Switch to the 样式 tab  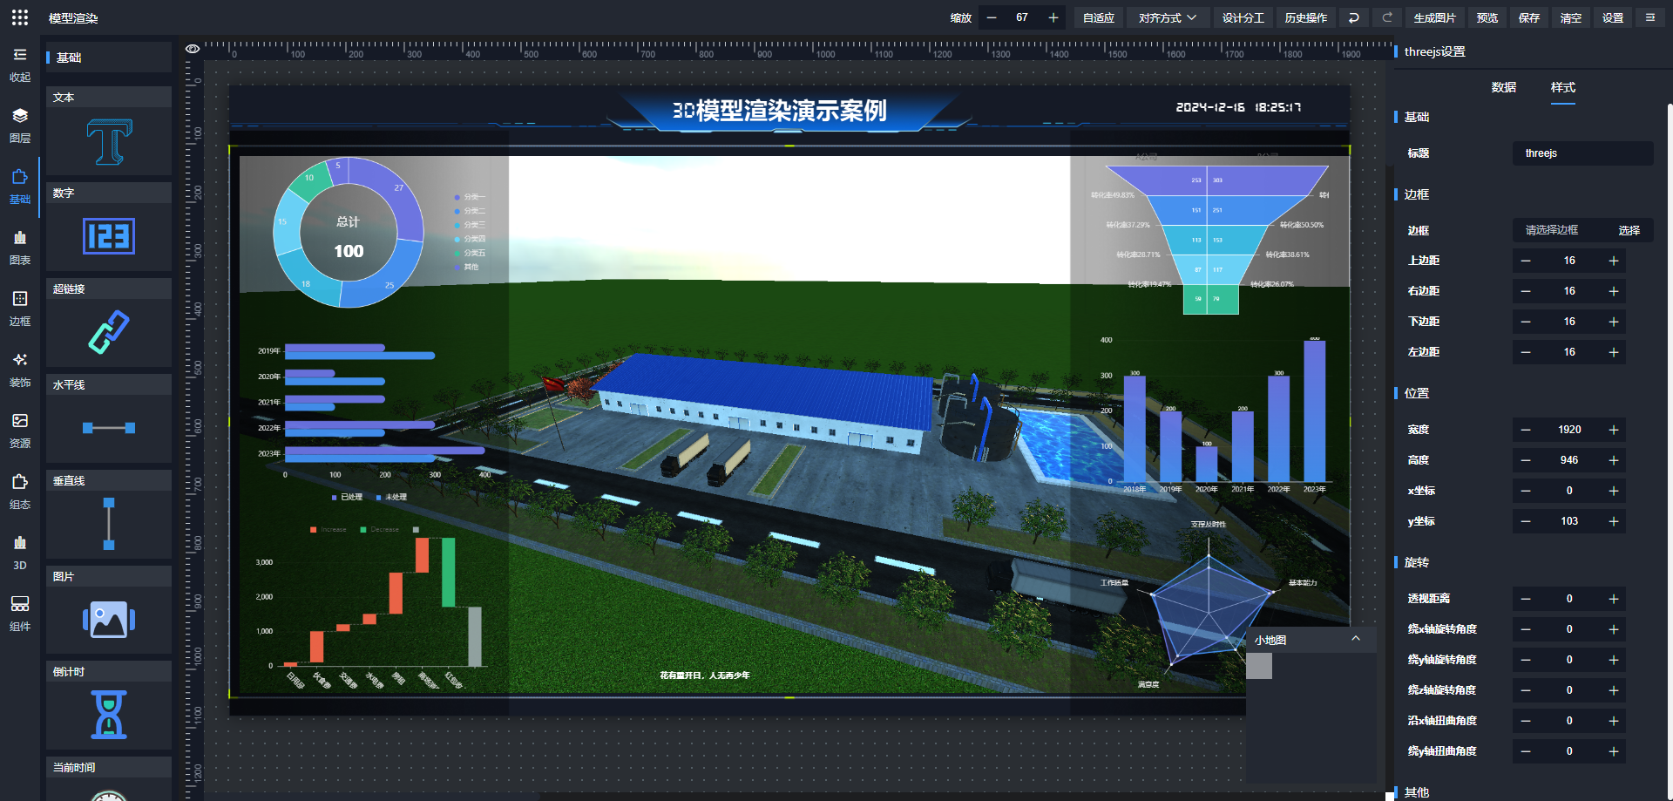pos(1562,87)
